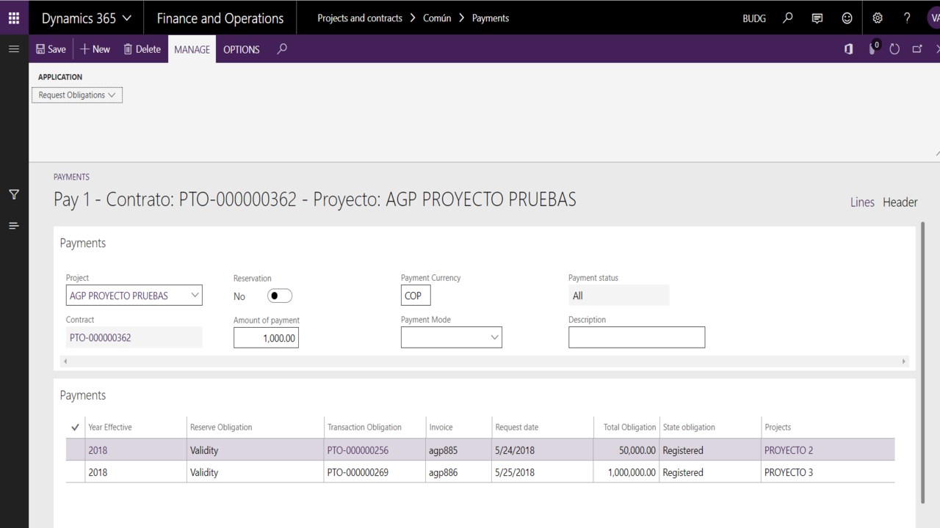Image resolution: width=940 pixels, height=528 pixels.
Task: Click the scroll left arrow of horizontal scrollbar
Action: 65,362
